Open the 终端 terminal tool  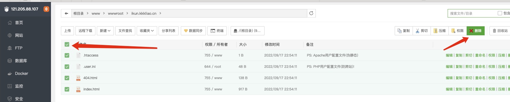217,31
